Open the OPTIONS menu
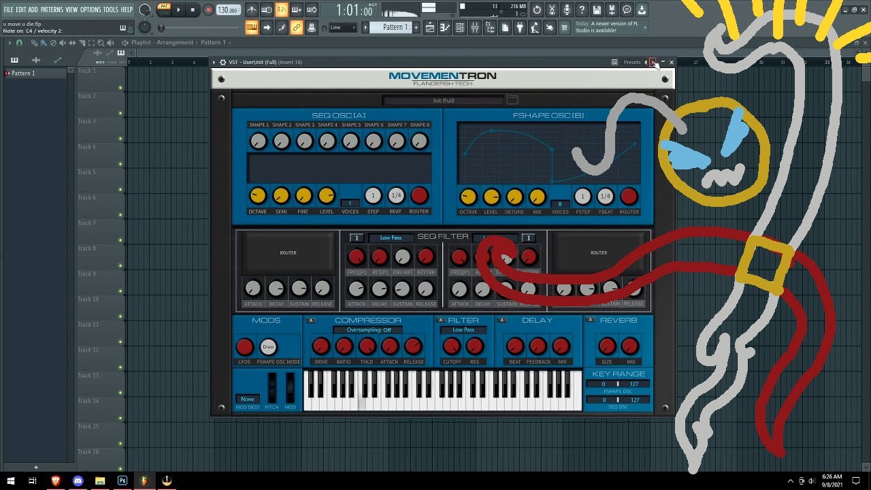The image size is (871, 490). point(91,10)
